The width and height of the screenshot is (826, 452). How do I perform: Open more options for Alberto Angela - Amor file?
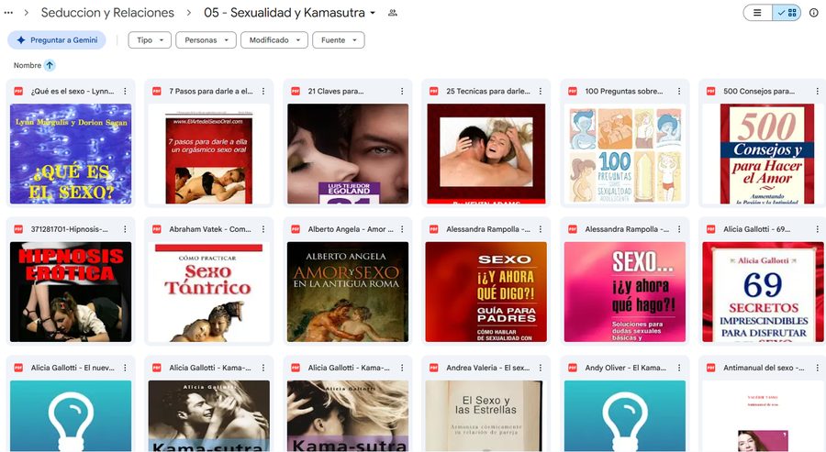coord(402,229)
